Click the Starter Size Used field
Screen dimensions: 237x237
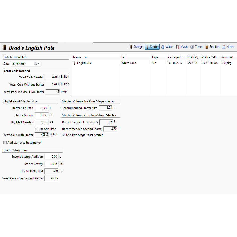[x=41, y=108]
